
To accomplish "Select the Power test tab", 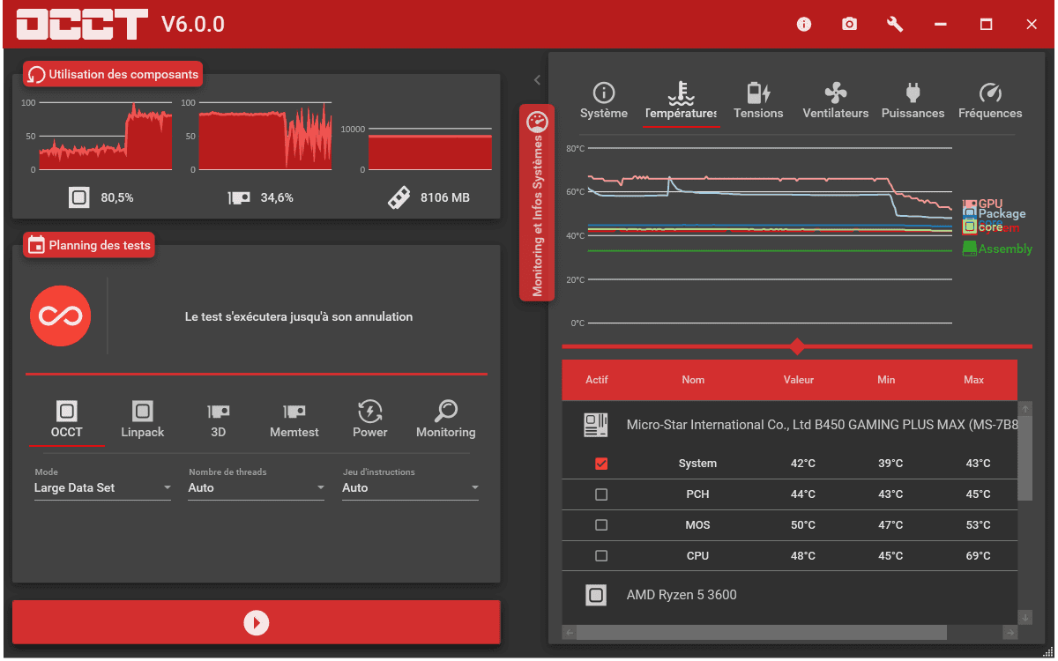I will pyautogui.click(x=370, y=420).
